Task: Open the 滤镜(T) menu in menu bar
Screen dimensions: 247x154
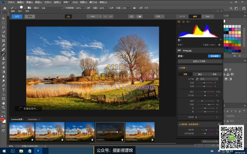Action: tap(67, 2)
